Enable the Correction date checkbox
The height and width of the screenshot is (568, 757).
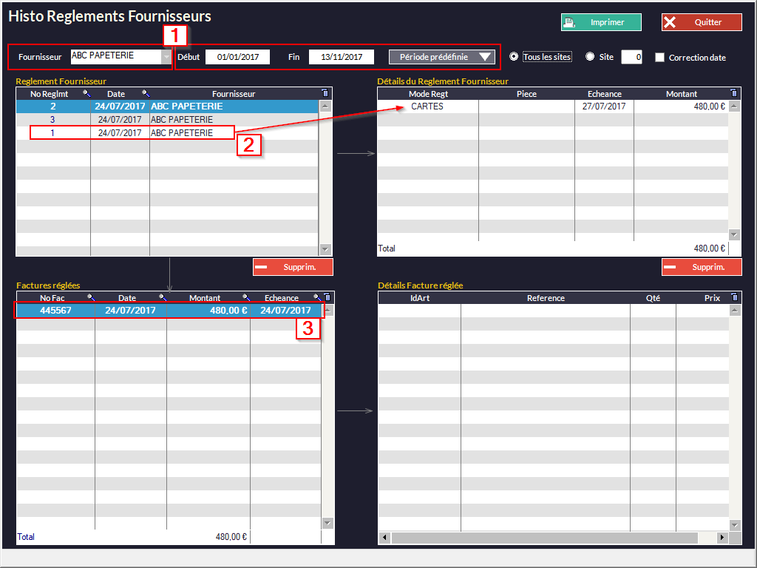[660, 58]
